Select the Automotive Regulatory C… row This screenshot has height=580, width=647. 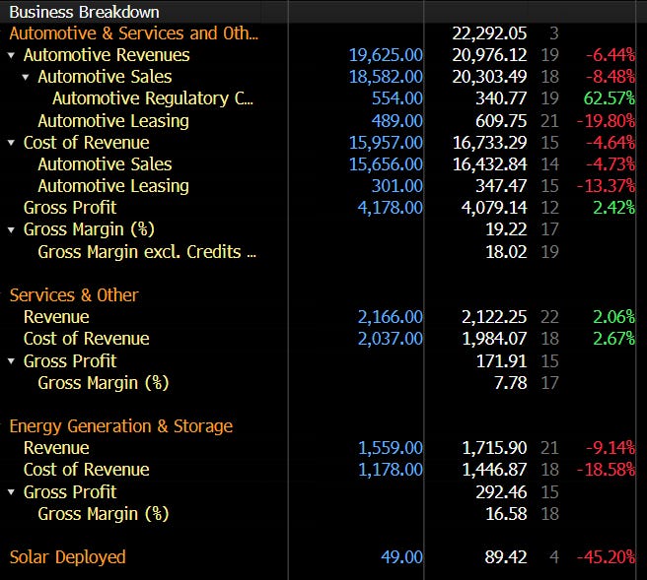[152, 98]
